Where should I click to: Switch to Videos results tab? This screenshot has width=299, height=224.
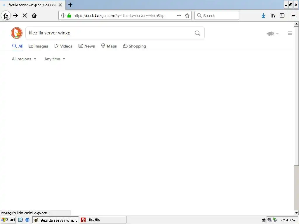click(63, 46)
